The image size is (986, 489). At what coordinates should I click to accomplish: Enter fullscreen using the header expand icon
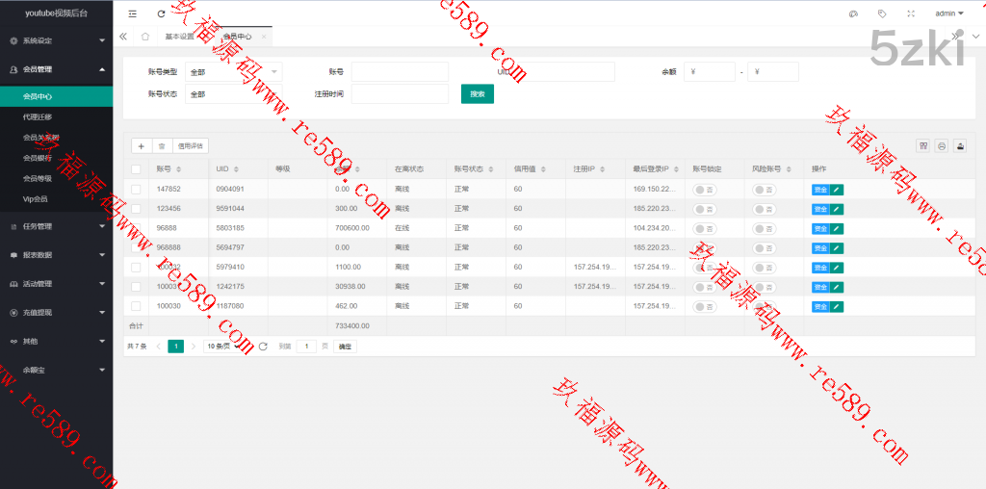pos(911,13)
